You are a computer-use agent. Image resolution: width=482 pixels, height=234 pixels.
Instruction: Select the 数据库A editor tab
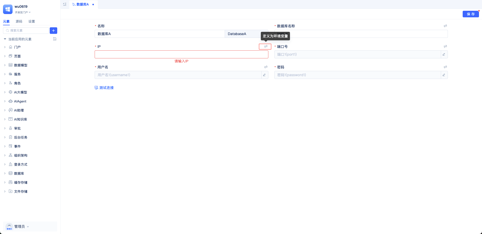83,4
